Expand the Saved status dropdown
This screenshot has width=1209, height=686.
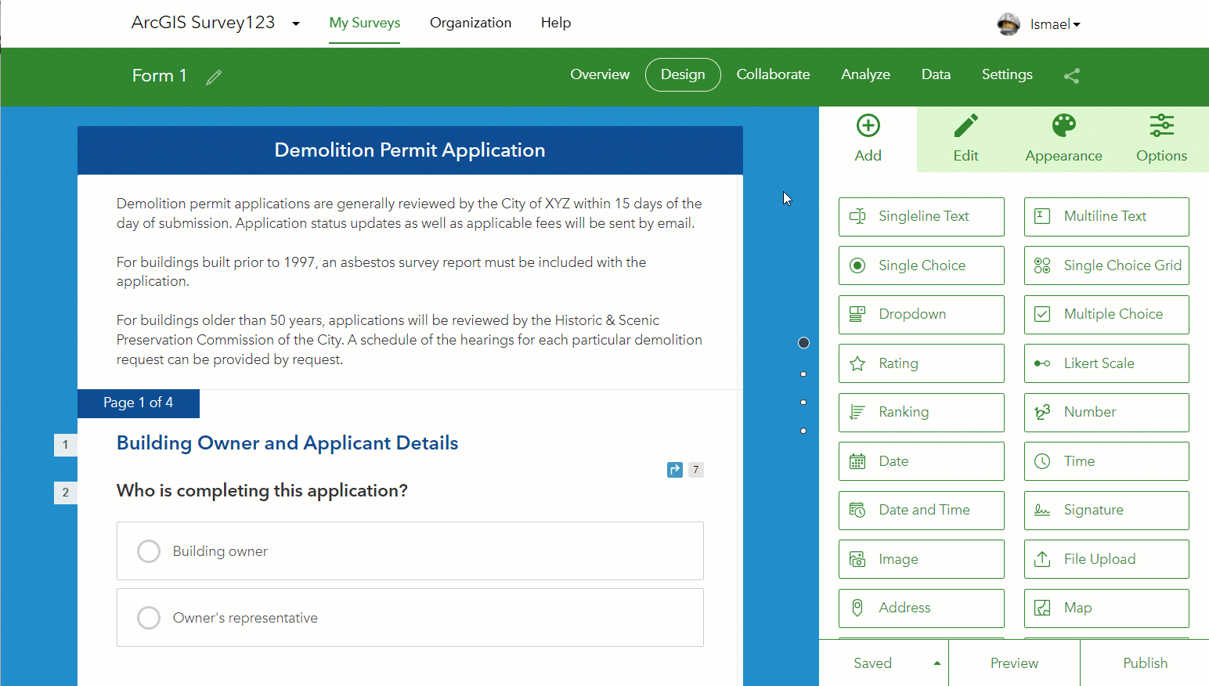[x=937, y=663]
